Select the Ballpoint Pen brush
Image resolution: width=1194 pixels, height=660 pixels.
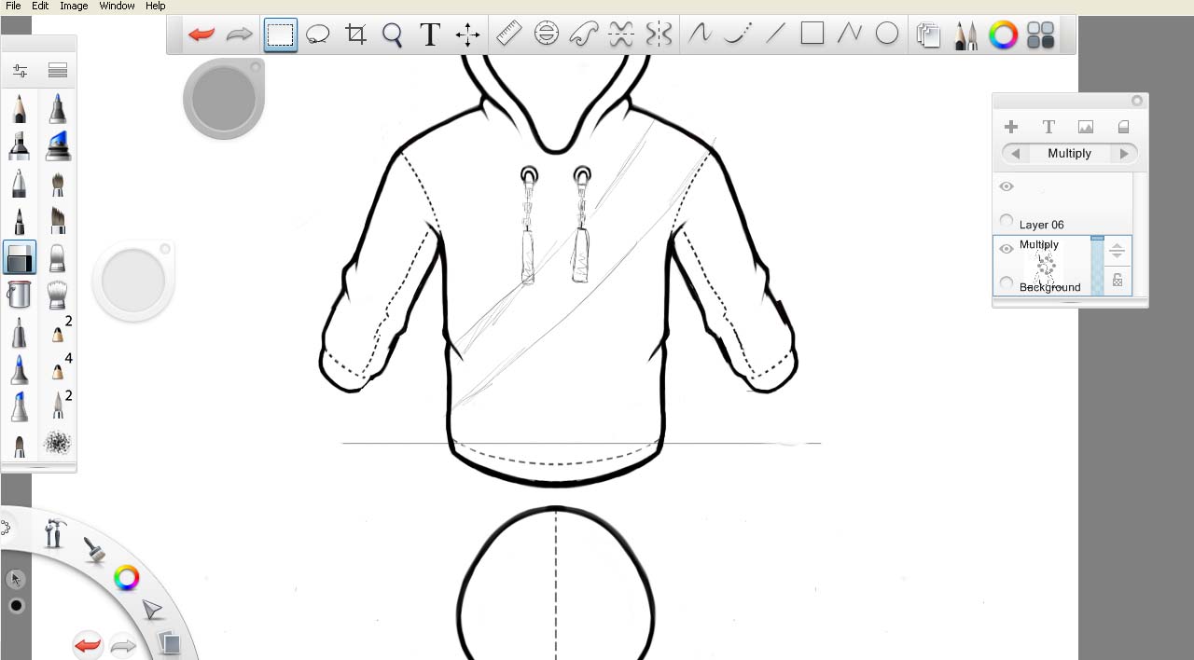click(20, 184)
